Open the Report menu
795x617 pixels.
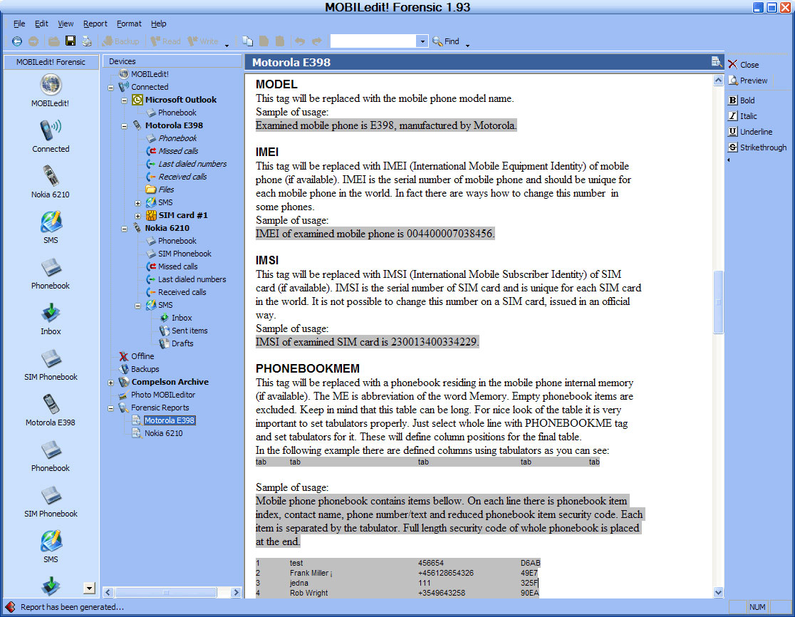tap(95, 24)
